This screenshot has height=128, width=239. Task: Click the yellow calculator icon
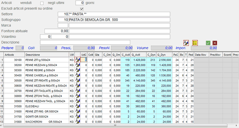[x=195, y=43]
